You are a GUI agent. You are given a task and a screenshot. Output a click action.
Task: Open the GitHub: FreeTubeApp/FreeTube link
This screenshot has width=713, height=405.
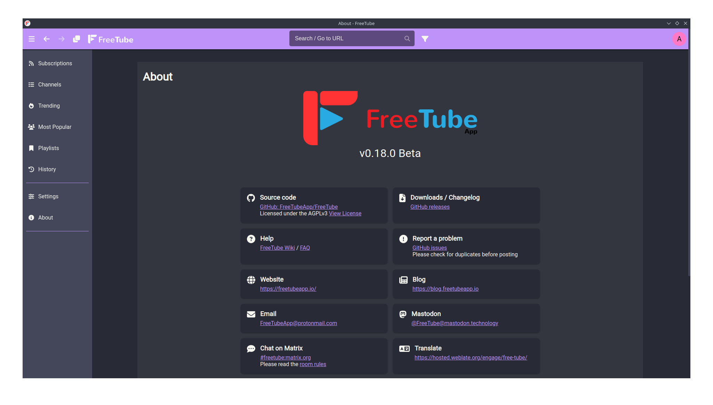(299, 207)
